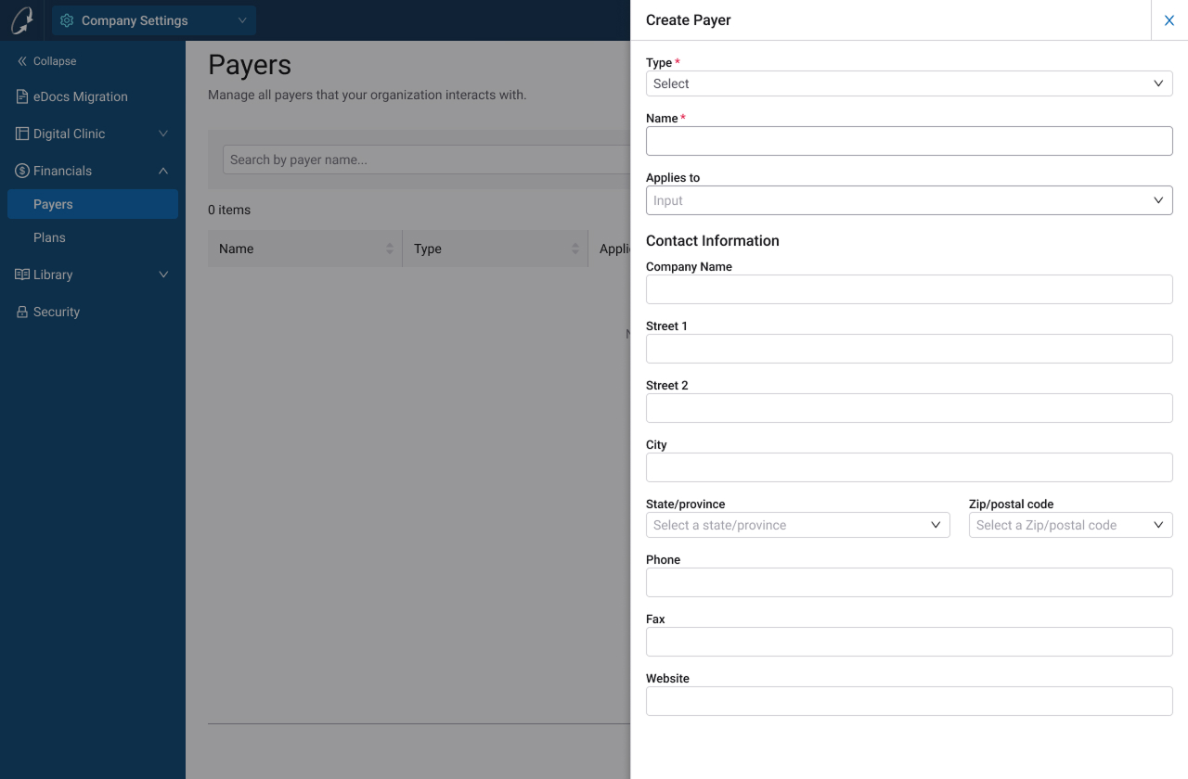Click the app logo in the top-left corner

pos(22,19)
